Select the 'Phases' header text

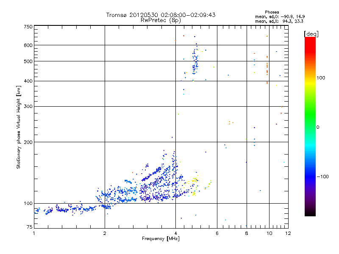coord(272,12)
